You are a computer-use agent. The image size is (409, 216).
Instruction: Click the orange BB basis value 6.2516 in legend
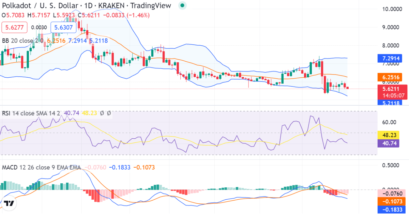(56, 41)
